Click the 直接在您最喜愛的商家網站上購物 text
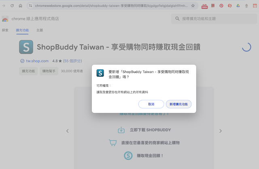The height and width of the screenshot is (169, 259). click(150, 143)
